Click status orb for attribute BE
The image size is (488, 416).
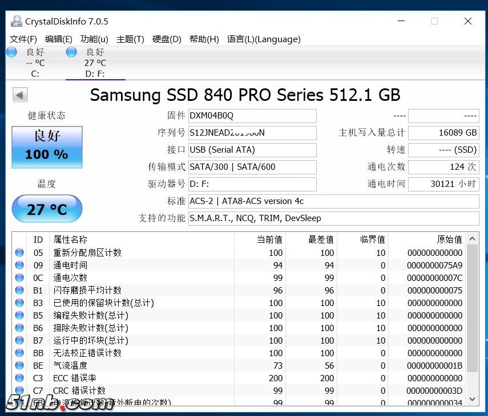[x=20, y=365]
